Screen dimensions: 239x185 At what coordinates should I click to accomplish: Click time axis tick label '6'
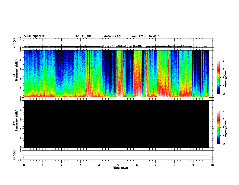(x=137, y=165)
